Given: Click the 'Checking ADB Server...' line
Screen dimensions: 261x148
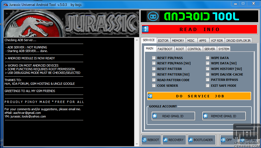Looking at the screenshot, I should click(x=20, y=40).
